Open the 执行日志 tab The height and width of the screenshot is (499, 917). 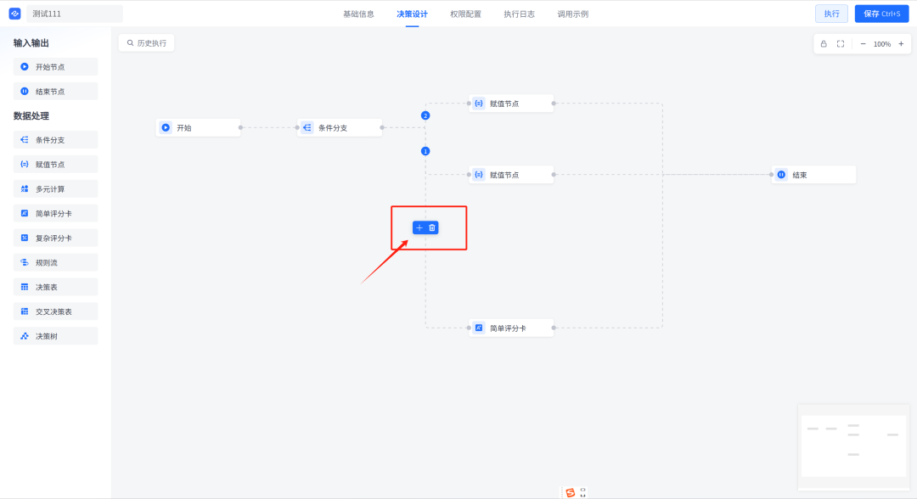tap(520, 14)
